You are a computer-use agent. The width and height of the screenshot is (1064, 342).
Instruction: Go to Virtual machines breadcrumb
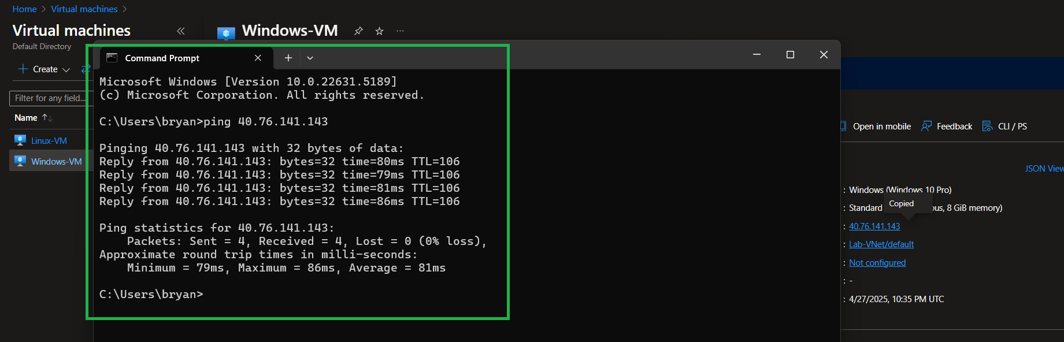pos(84,9)
